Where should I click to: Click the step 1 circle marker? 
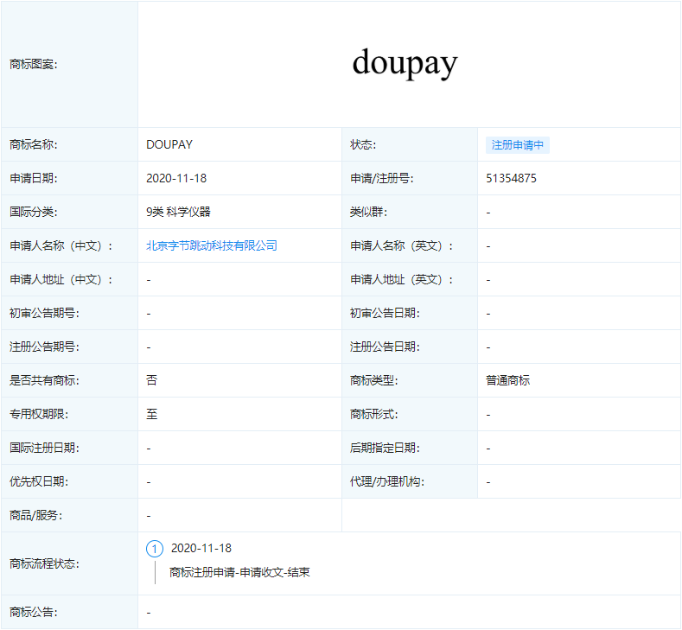(155, 549)
